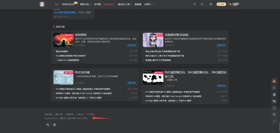Open 使用帮助 category thumbnail

point(63,40)
